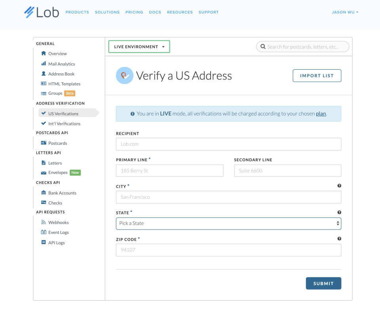Click the Address Book person icon
The width and height of the screenshot is (380, 313).
(44, 74)
